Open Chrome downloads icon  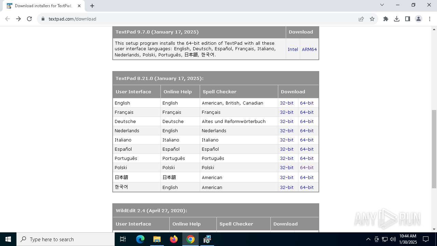click(x=397, y=19)
